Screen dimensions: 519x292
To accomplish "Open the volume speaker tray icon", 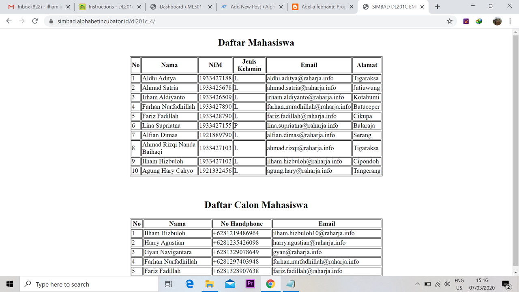I will (x=447, y=284).
